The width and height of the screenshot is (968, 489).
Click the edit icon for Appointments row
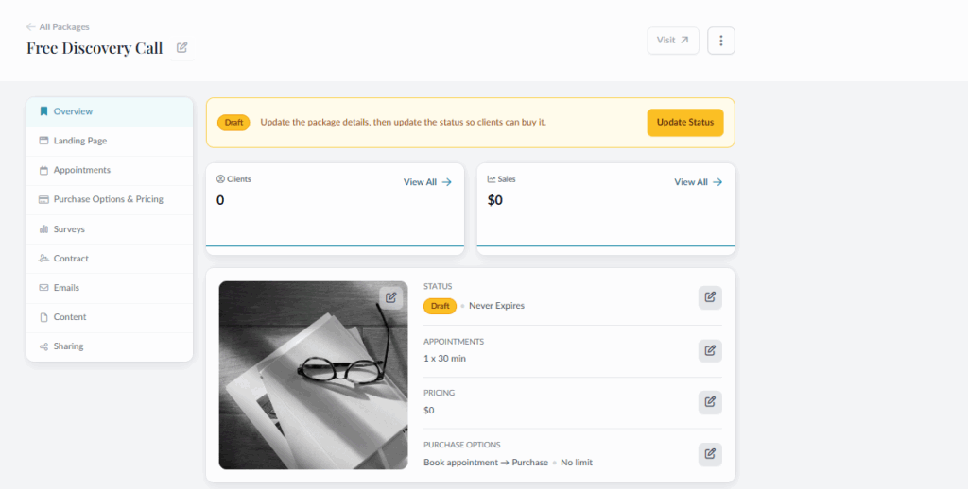pos(710,351)
